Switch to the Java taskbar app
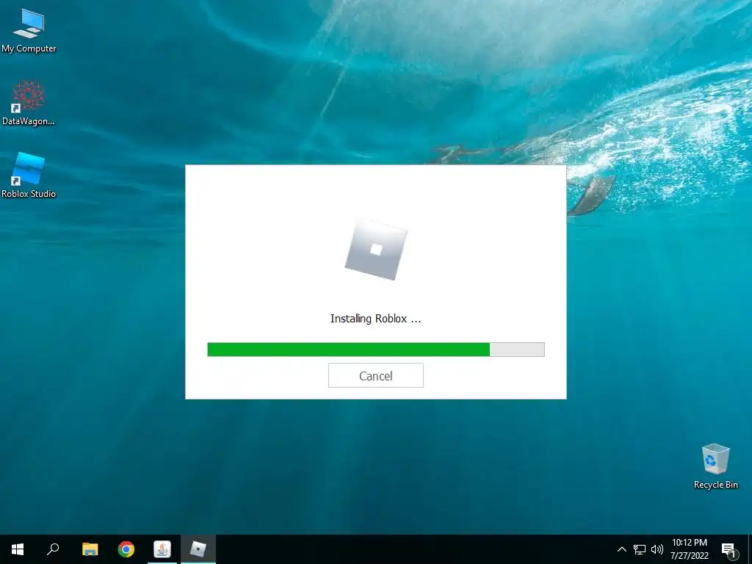This screenshot has height=564, width=752. click(162, 549)
